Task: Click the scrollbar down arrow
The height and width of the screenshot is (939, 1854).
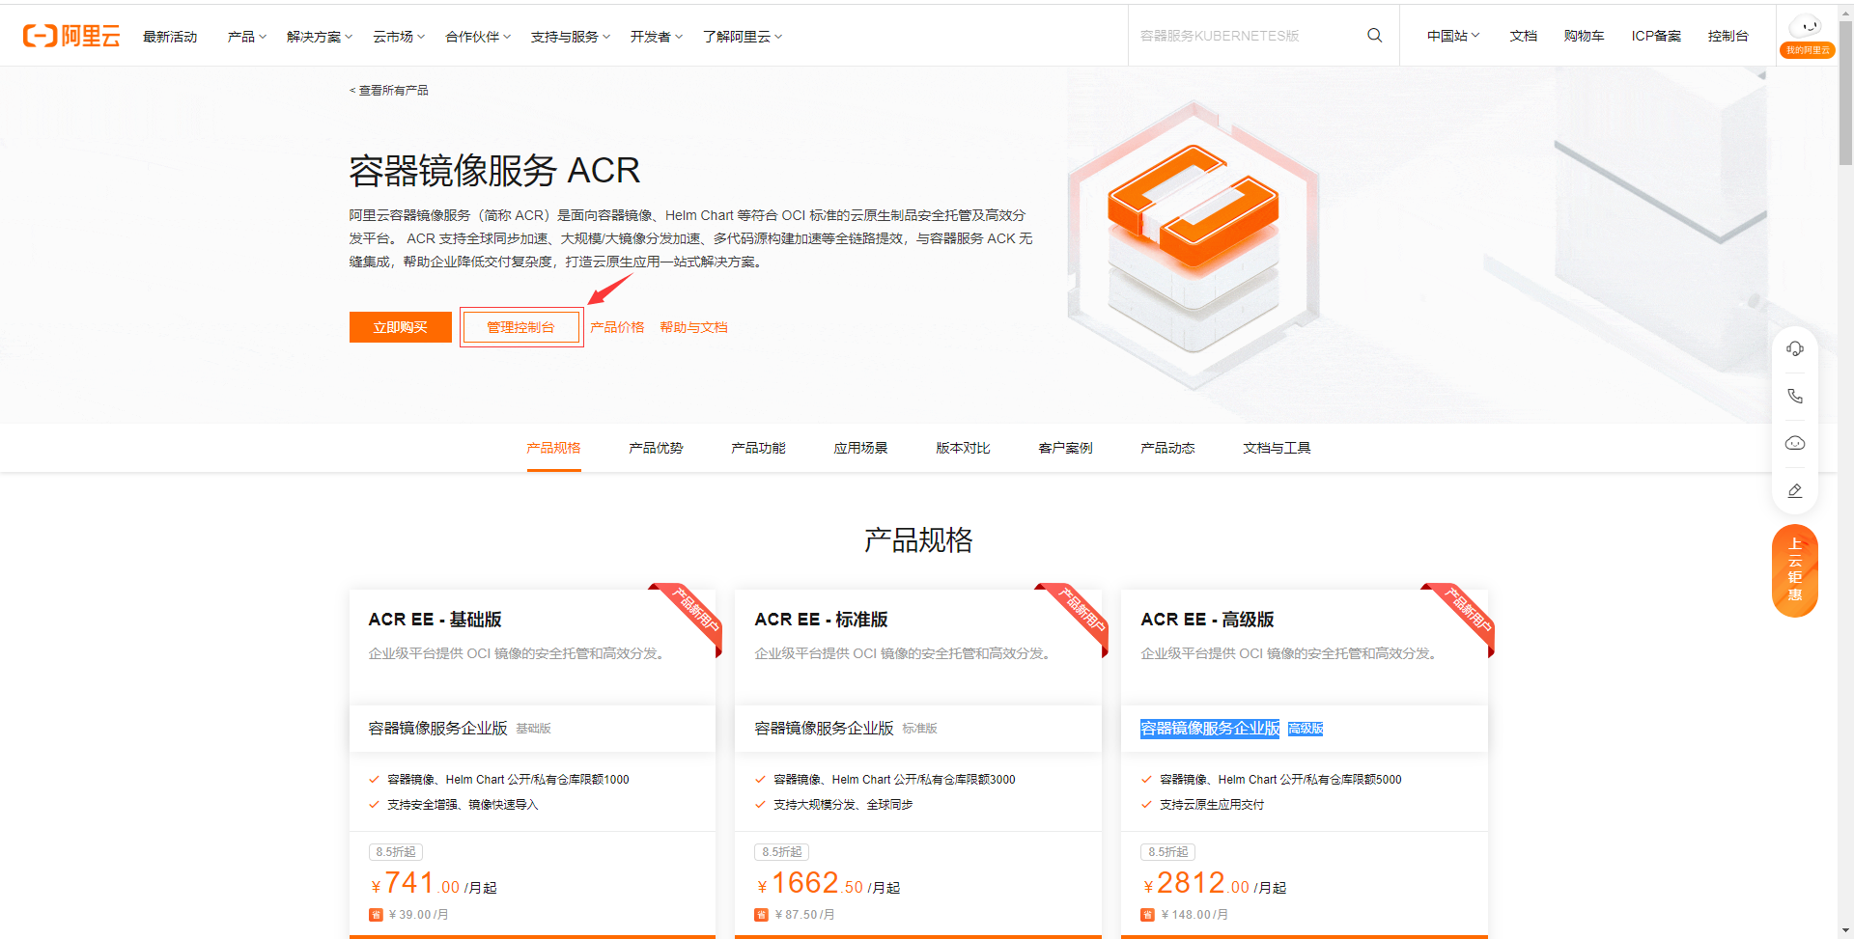Action: (1845, 931)
